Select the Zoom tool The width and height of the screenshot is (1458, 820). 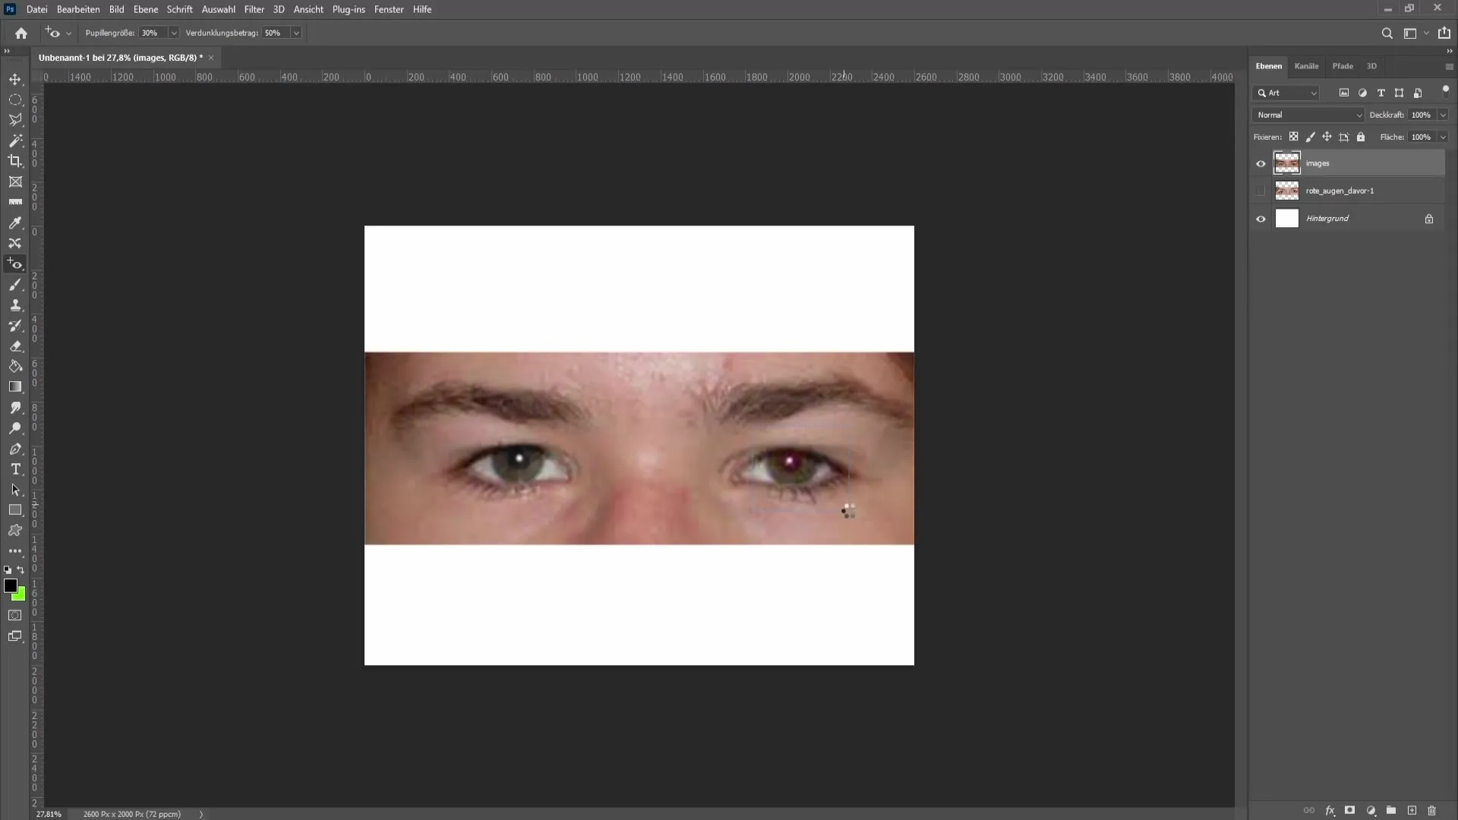point(15,427)
